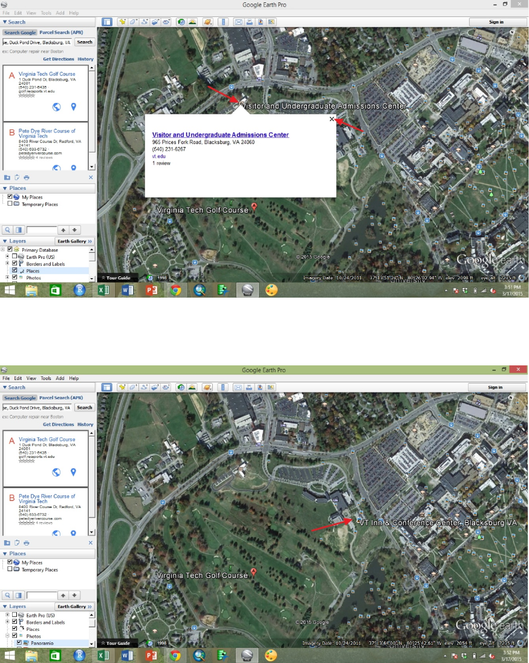Image resolution: width=529 pixels, height=663 pixels.
Task: Close the Admissions Center info balloon
Action: click(332, 119)
